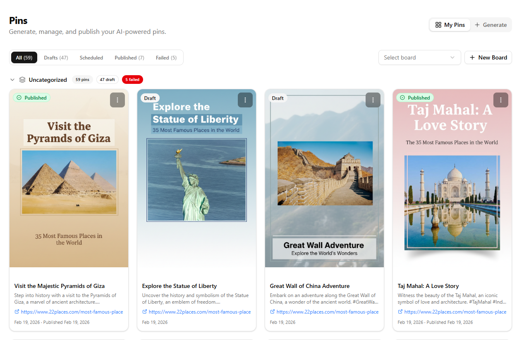Click the Pins page heading

[19, 20]
